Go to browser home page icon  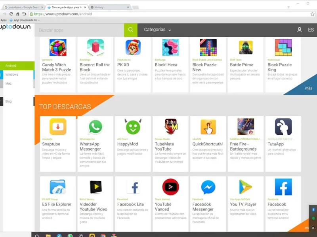tap(17, 14)
